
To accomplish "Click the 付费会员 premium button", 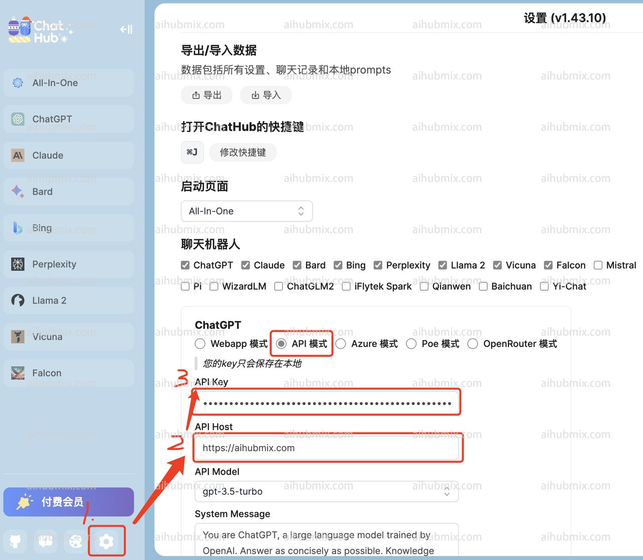I will click(x=69, y=502).
